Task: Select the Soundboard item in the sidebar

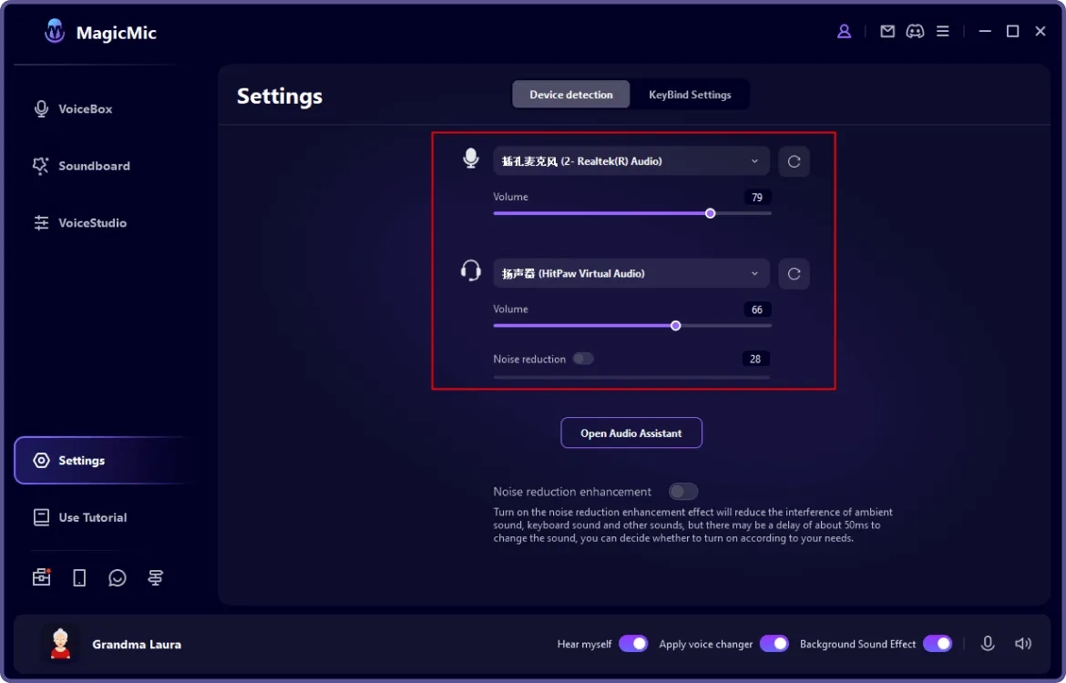Action: pos(94,166)
